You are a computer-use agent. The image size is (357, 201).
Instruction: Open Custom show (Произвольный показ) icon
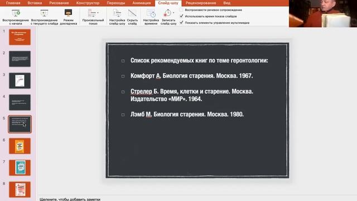(x=92, y=13)
